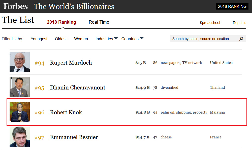The image size is (252, 151).
Task: Open Emmanuel Besnier's portrait photo
Action: pos(20,137)
